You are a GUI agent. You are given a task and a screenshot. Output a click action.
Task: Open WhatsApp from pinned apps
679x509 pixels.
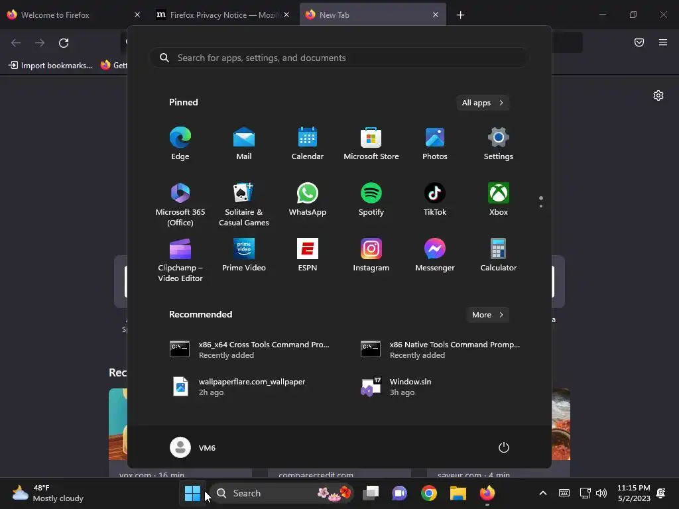tap(308, 199)
